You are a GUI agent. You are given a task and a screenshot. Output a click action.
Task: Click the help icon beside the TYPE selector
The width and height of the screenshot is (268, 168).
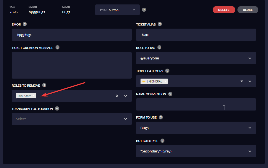144,9
